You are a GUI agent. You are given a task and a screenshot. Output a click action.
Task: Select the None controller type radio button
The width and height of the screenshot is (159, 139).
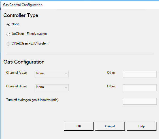point(8,25)
